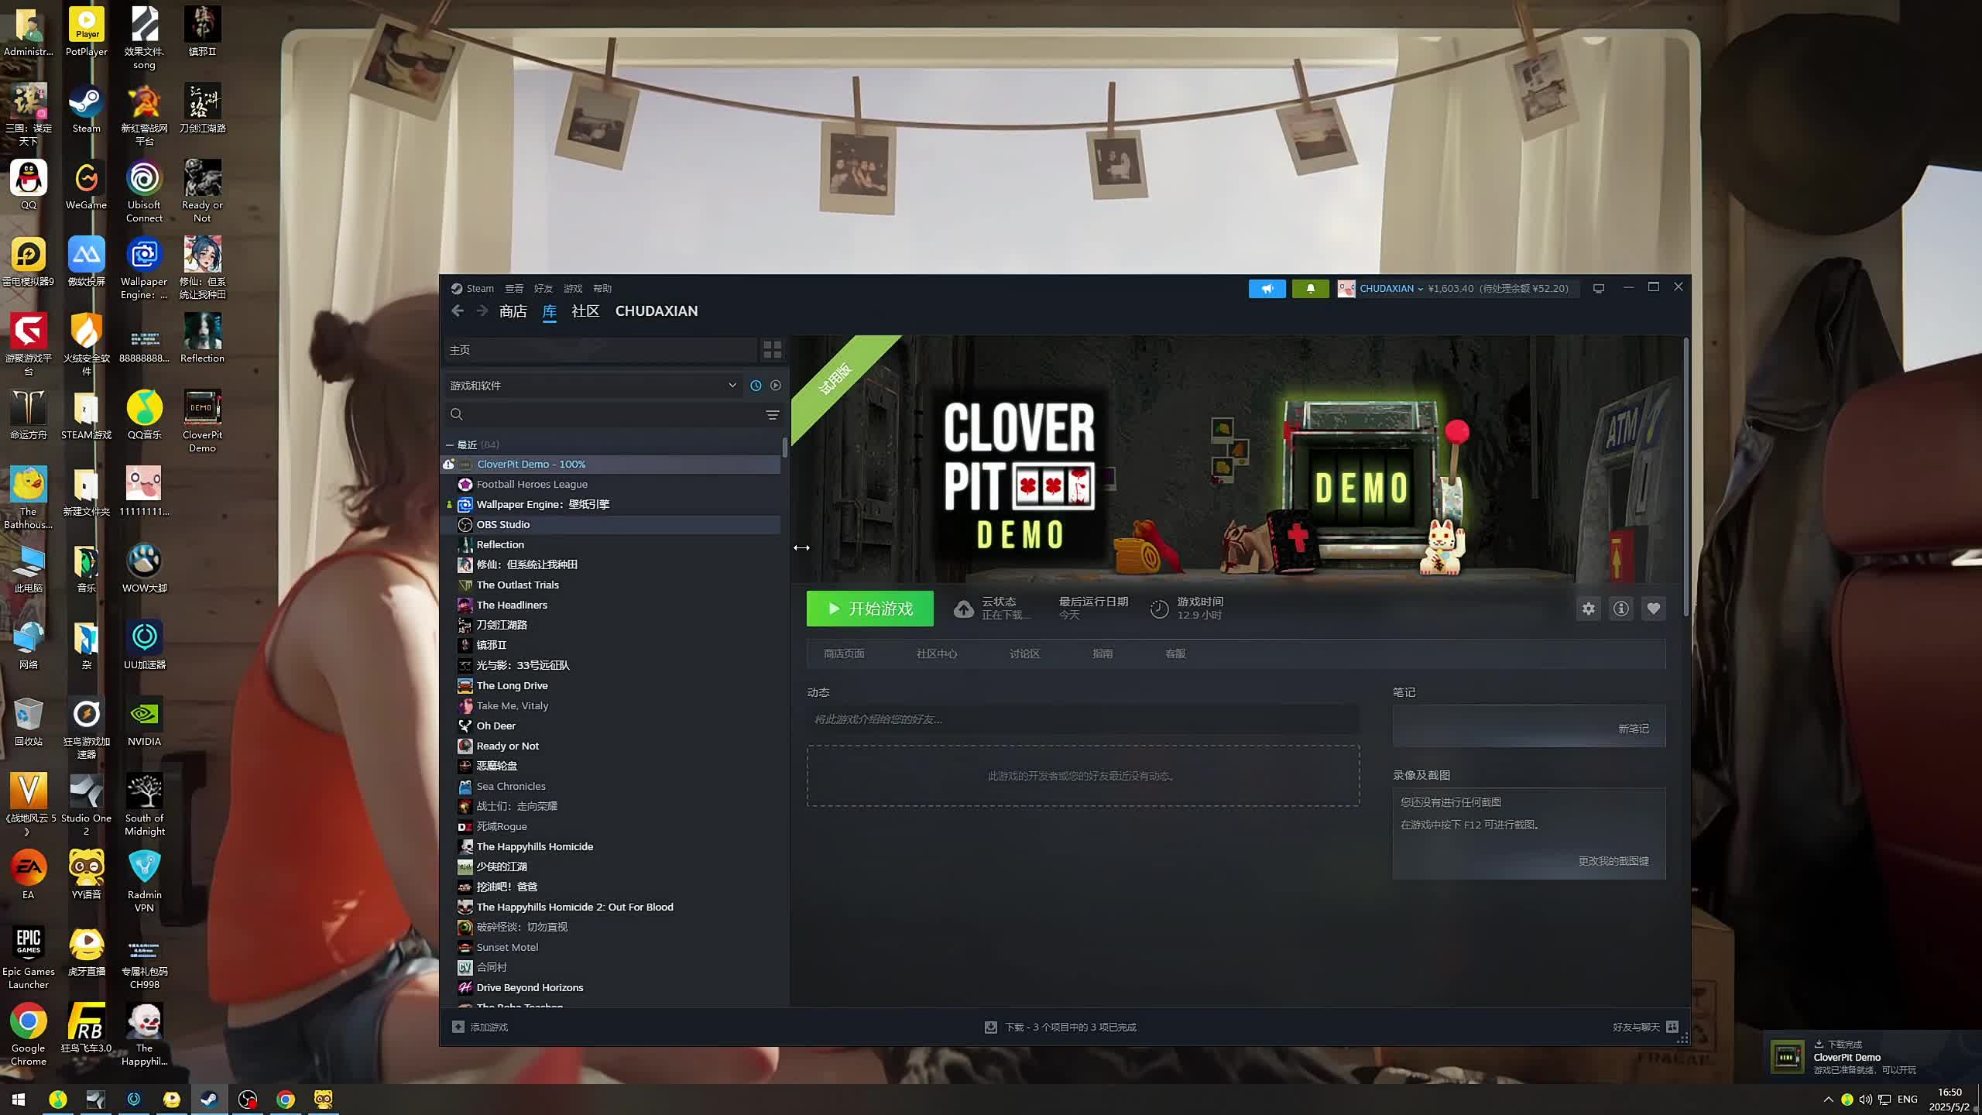The height and width of the screenshot is (1115, 1982).
Task: Open WeGame desktop icon
Action: 86,186
